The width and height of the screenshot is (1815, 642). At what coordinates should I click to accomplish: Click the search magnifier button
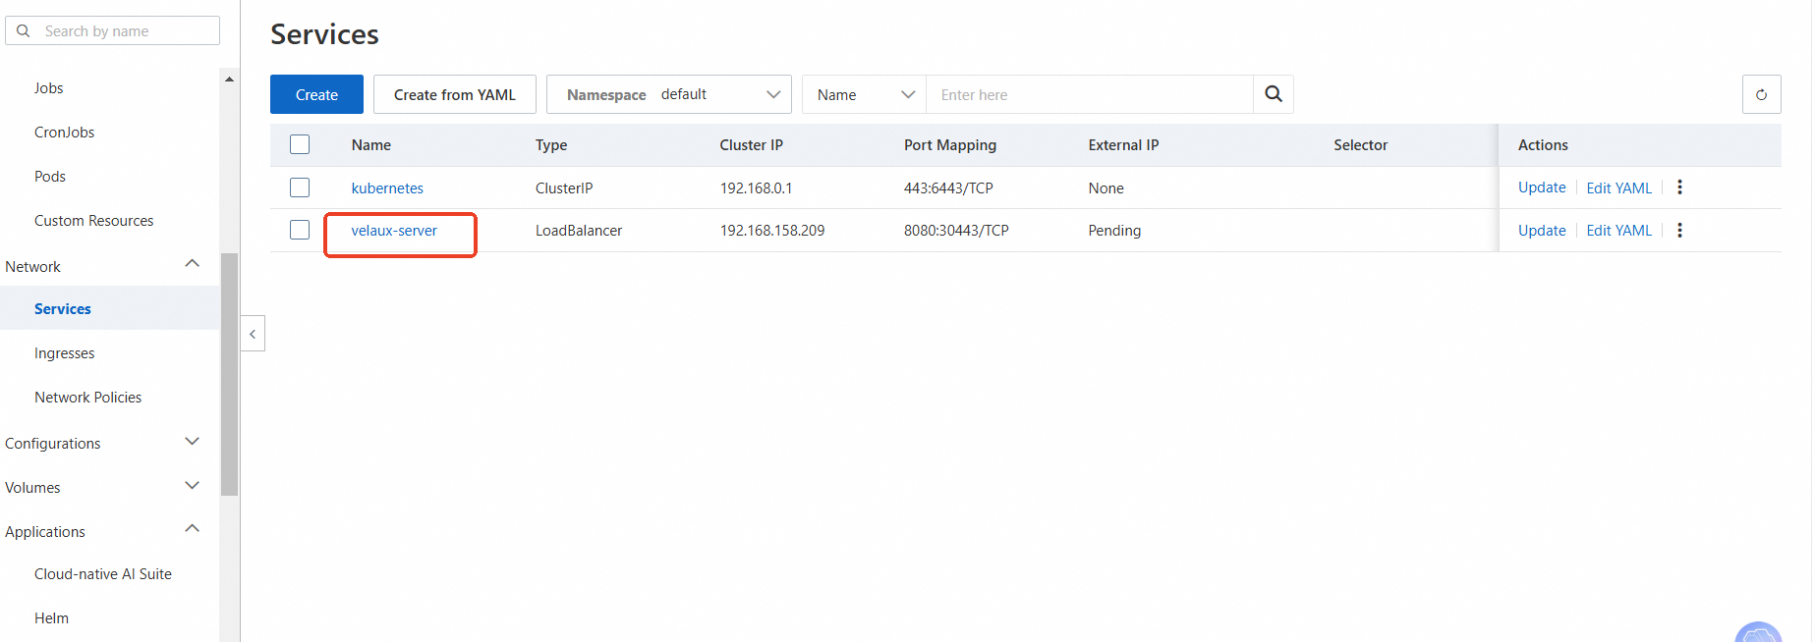(1274, 94)
